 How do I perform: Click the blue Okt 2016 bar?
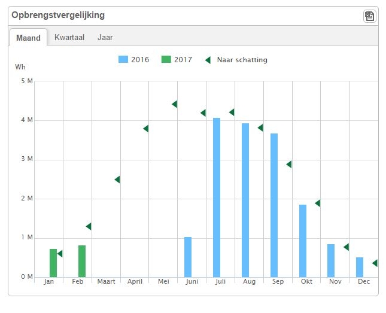tap(303, 241)
